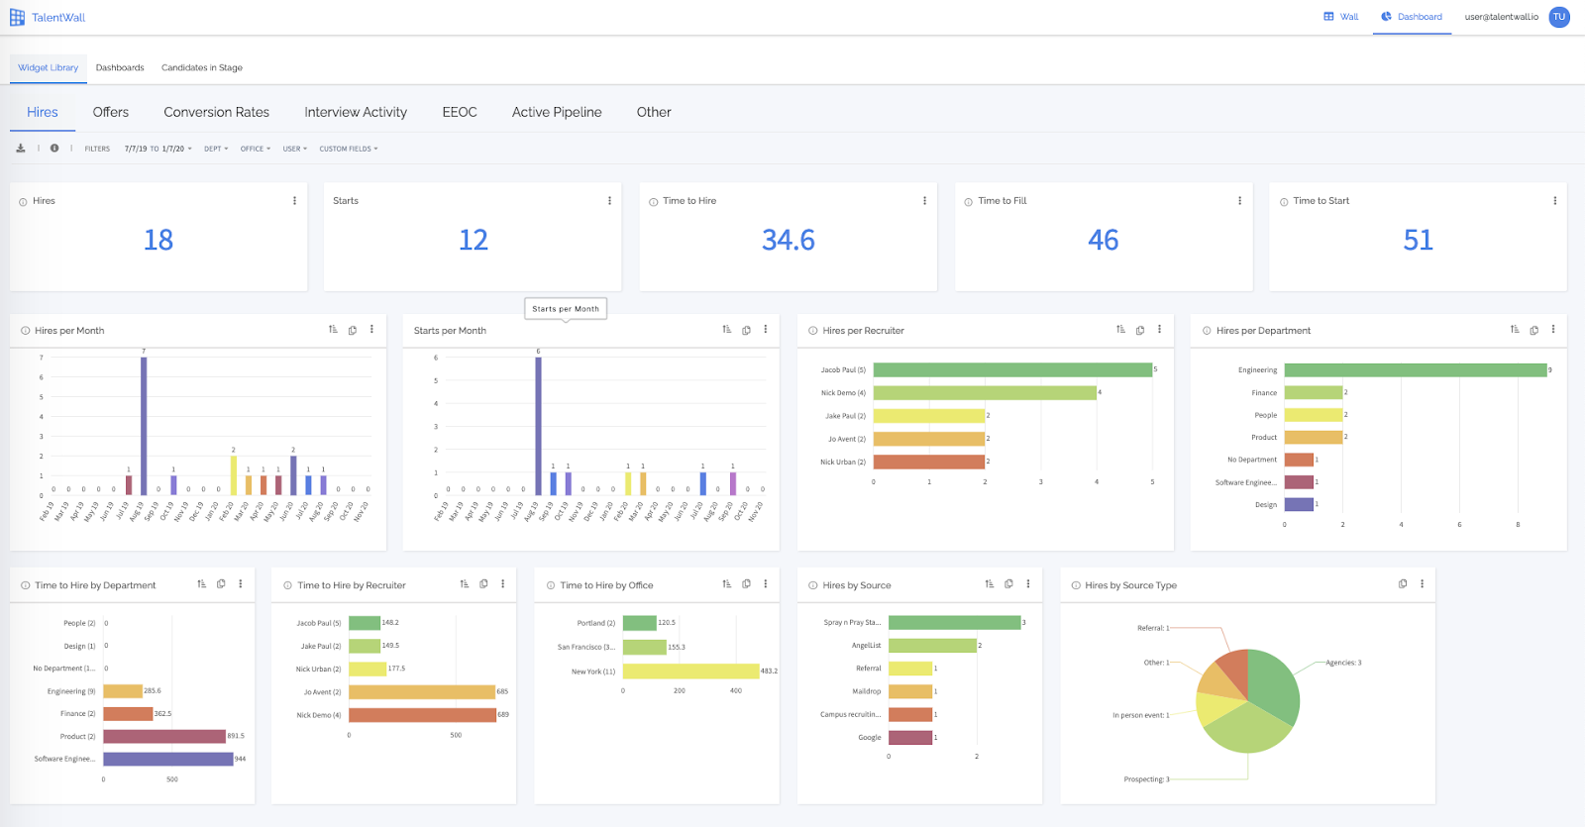Expand the OFFICE filter dropdown

pos(256,150)
